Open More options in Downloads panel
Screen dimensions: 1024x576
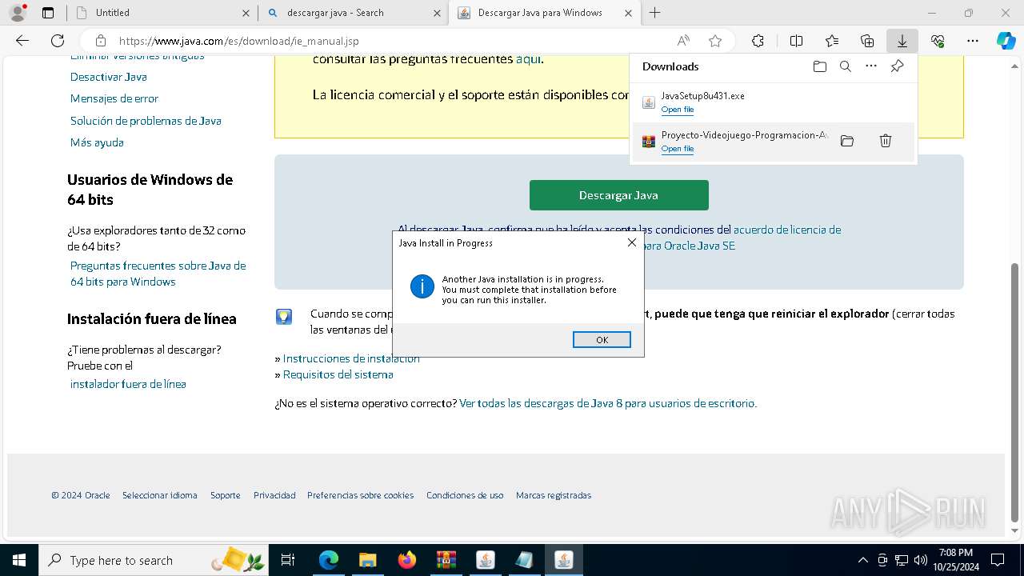click(871, 66)
